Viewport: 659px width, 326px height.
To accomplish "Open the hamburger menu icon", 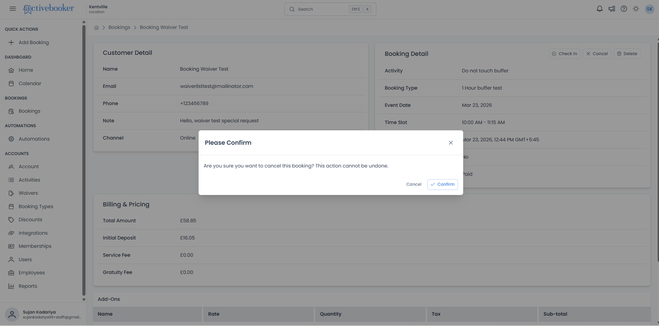I will point(13,9).
